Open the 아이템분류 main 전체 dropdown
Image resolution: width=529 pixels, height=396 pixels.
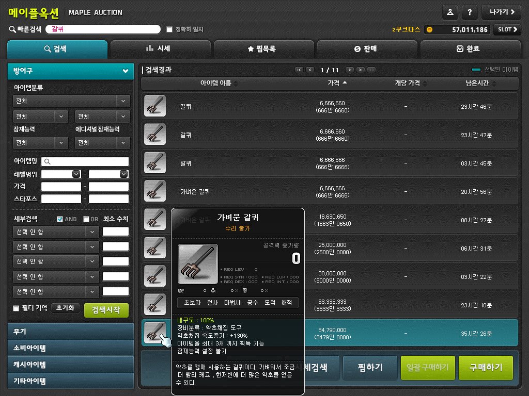[71, 101]
